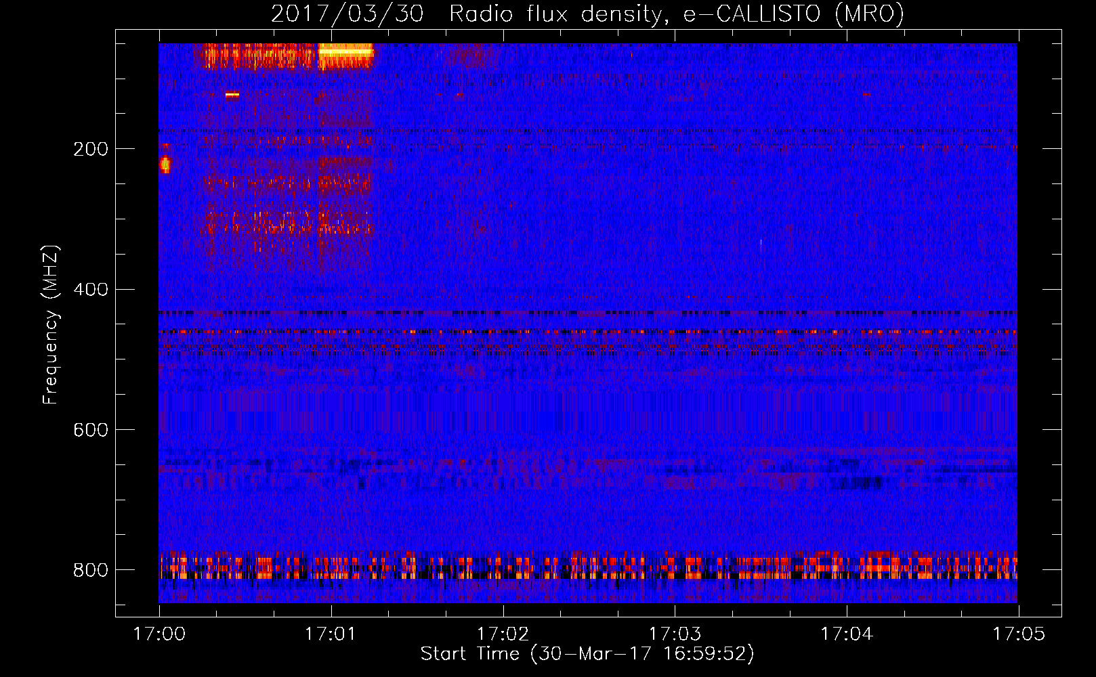Image resolution: width=1096 pixels, height=677 pixels.
Task: Click the 'Frequency (MHZ)' axis label
Action: 50,324
